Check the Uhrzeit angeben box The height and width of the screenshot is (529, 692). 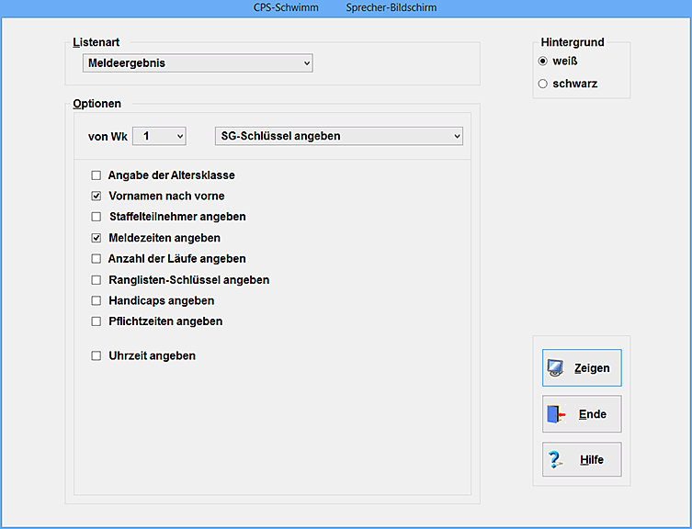(x=96, y=356)
